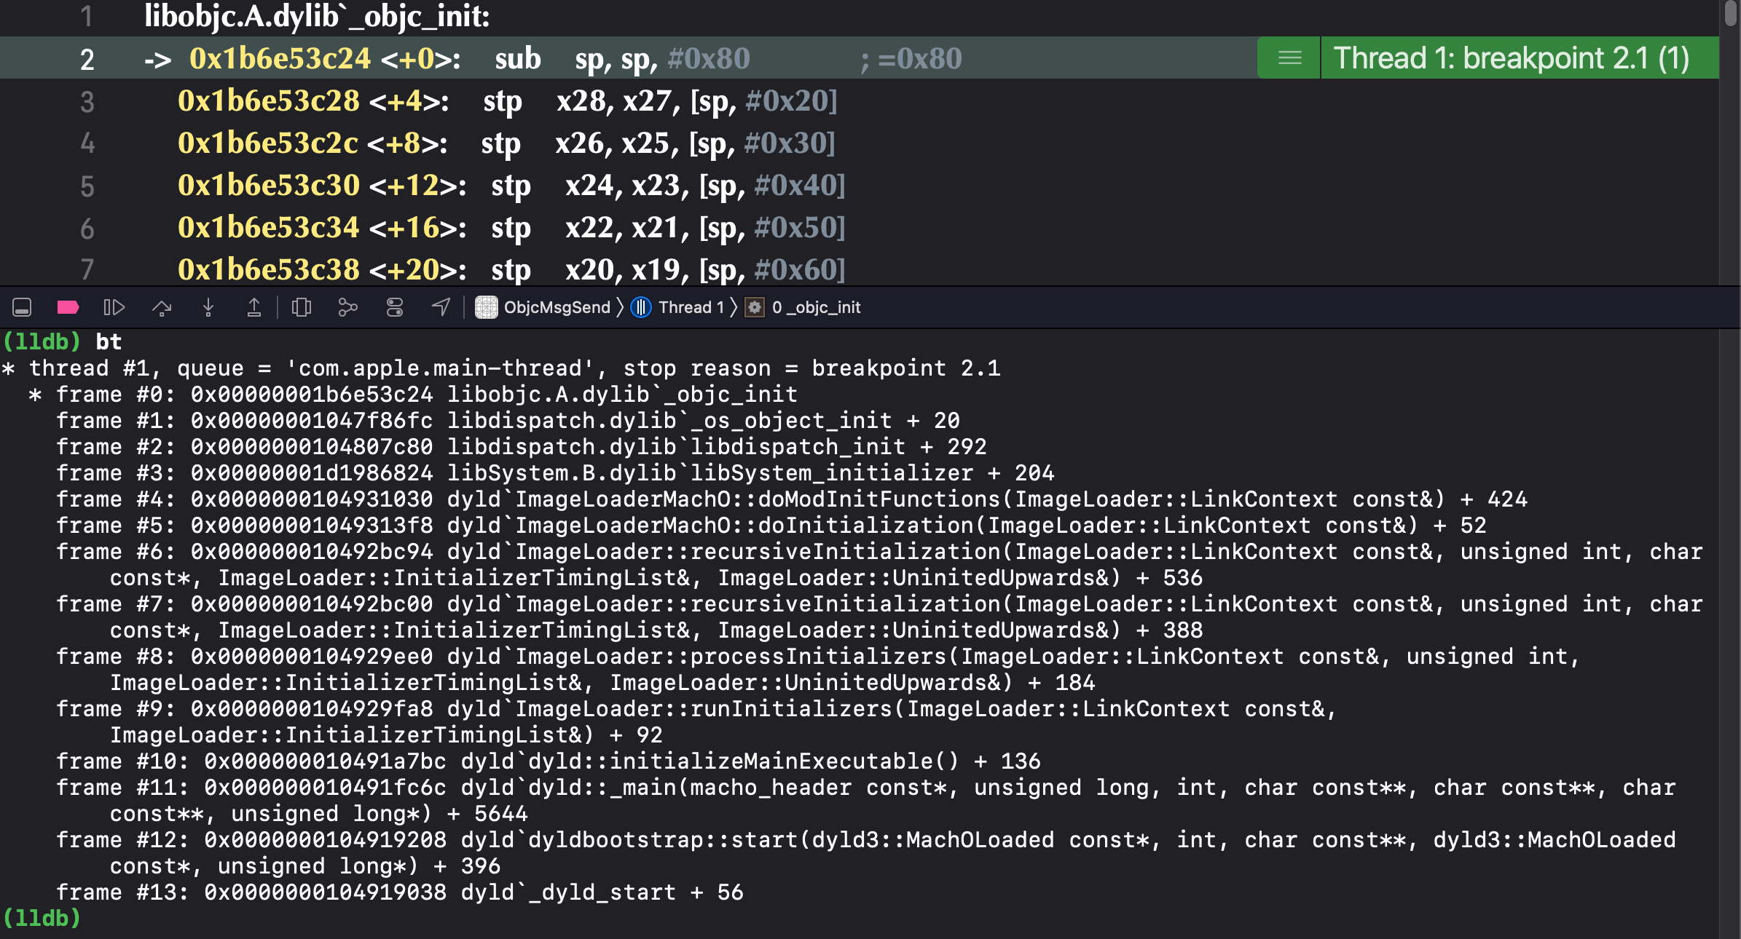Click the stp x20, x19 instruction line
This screenshot has height=939, width=1741.
coord(511,269)
